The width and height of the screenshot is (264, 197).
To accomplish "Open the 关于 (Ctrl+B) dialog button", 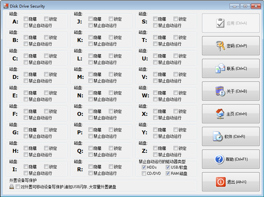I will (x=231, y=91).
